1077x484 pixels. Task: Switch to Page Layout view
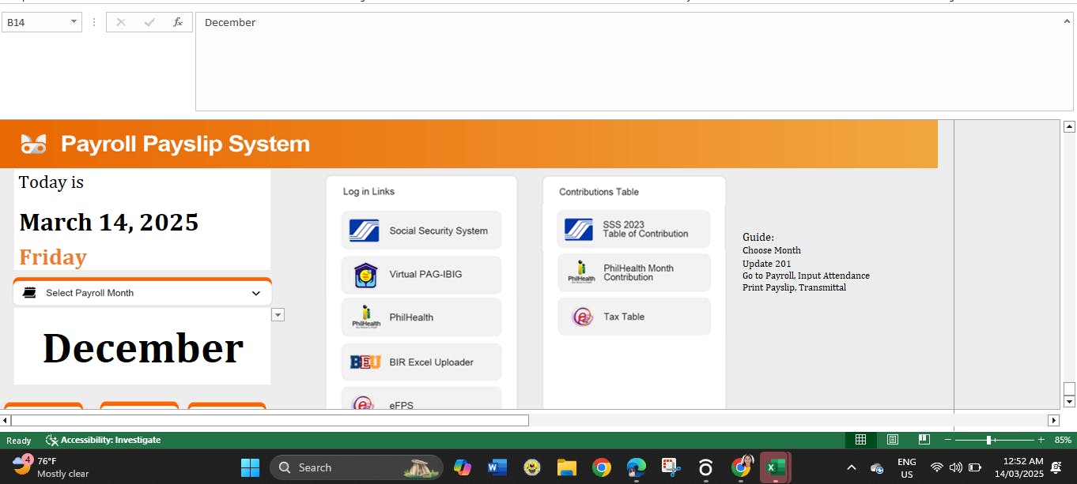(893, 440)
